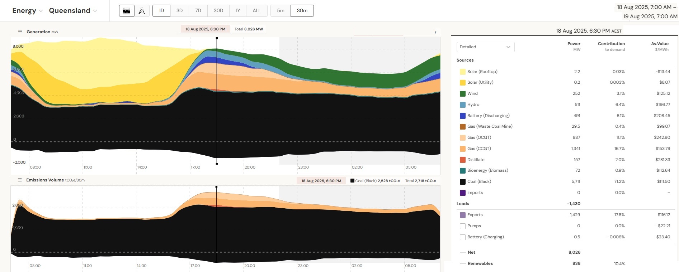Click the Battery (Discharging) blue swatch
The height and width of the screenshot is (272, 679).
(463, 116)
